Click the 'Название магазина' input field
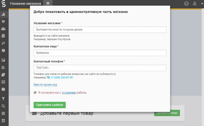This screenshot has height=126, width=204. [x=100, y=30]
